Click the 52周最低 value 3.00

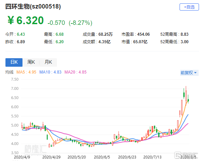click(184, 42)
